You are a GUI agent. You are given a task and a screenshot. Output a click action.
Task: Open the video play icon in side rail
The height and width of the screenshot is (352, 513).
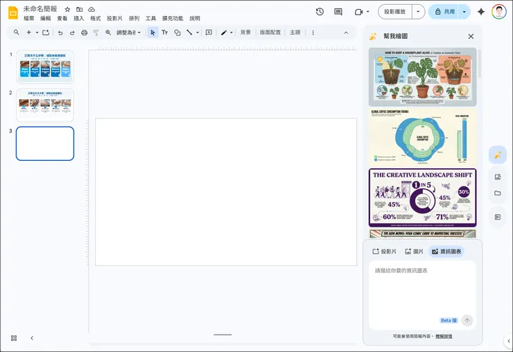pos(498,217)
